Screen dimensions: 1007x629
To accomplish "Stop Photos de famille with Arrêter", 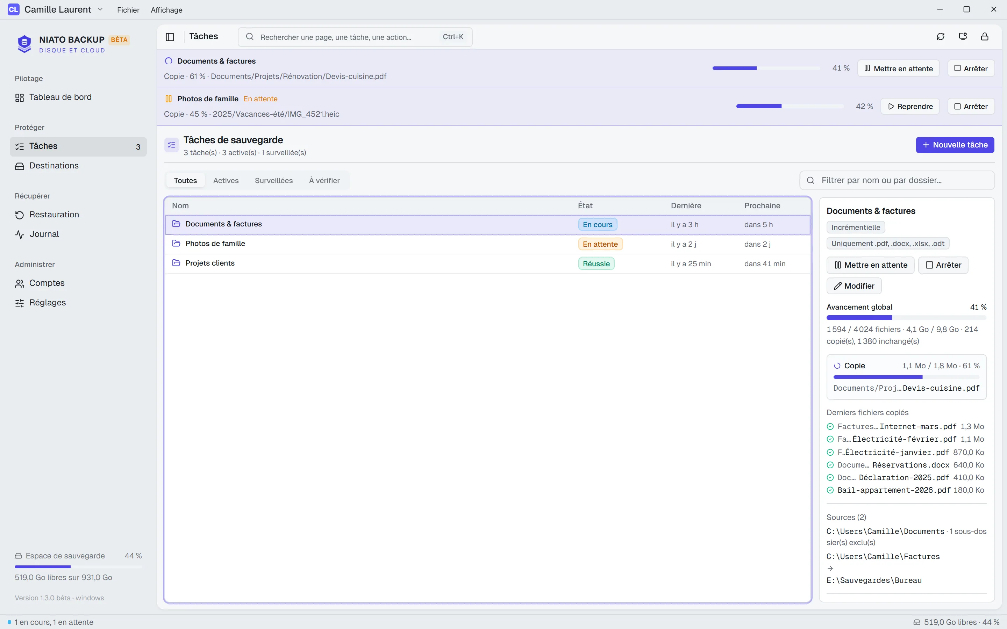I will (x=971, y=107).
